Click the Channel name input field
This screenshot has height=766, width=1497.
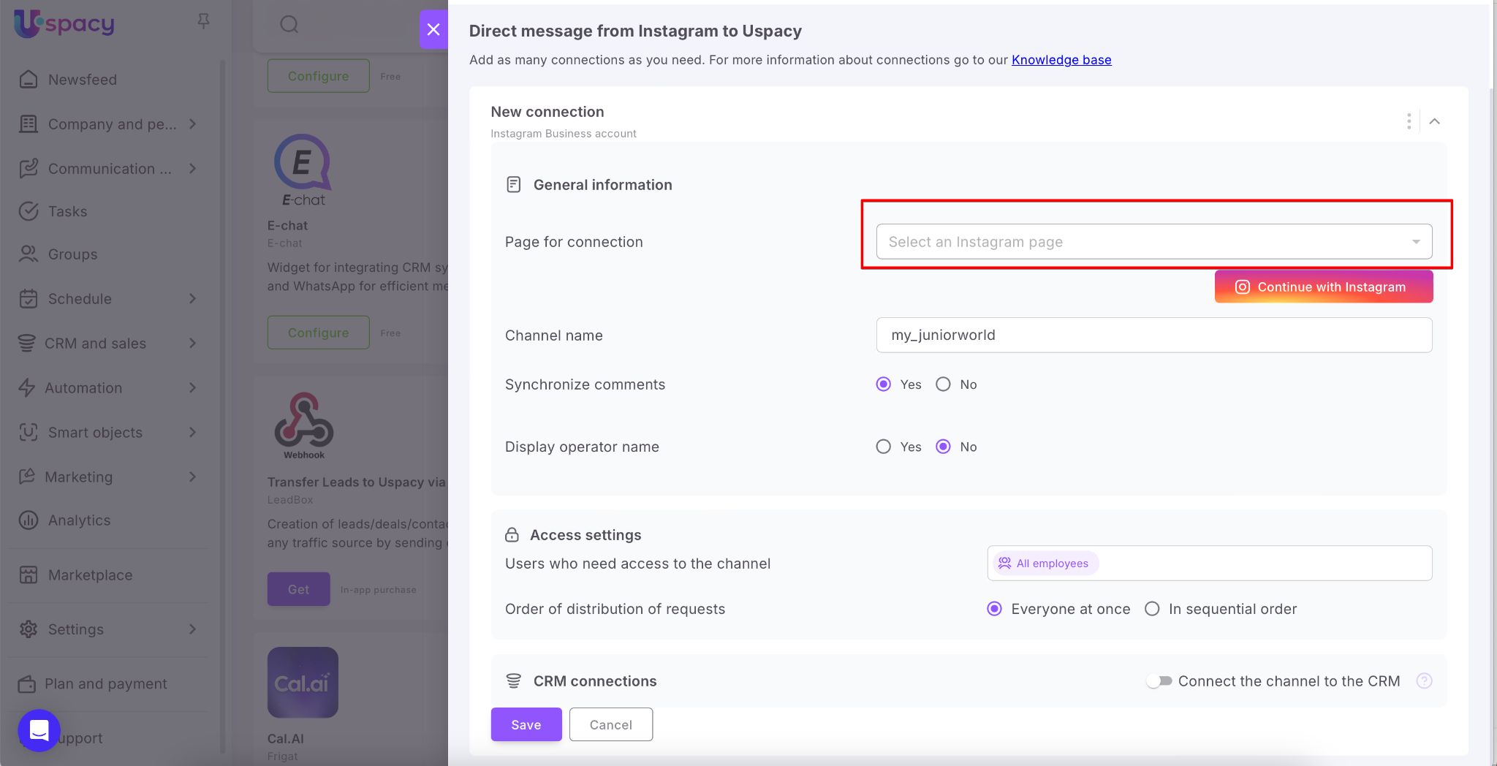coord(1153,335)
